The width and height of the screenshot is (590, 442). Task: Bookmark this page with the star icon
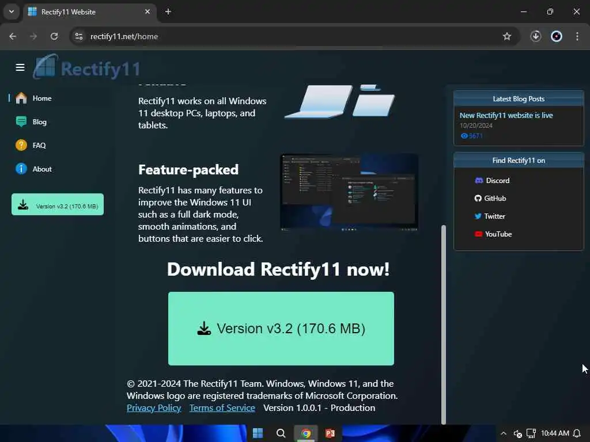pos(507,36)
